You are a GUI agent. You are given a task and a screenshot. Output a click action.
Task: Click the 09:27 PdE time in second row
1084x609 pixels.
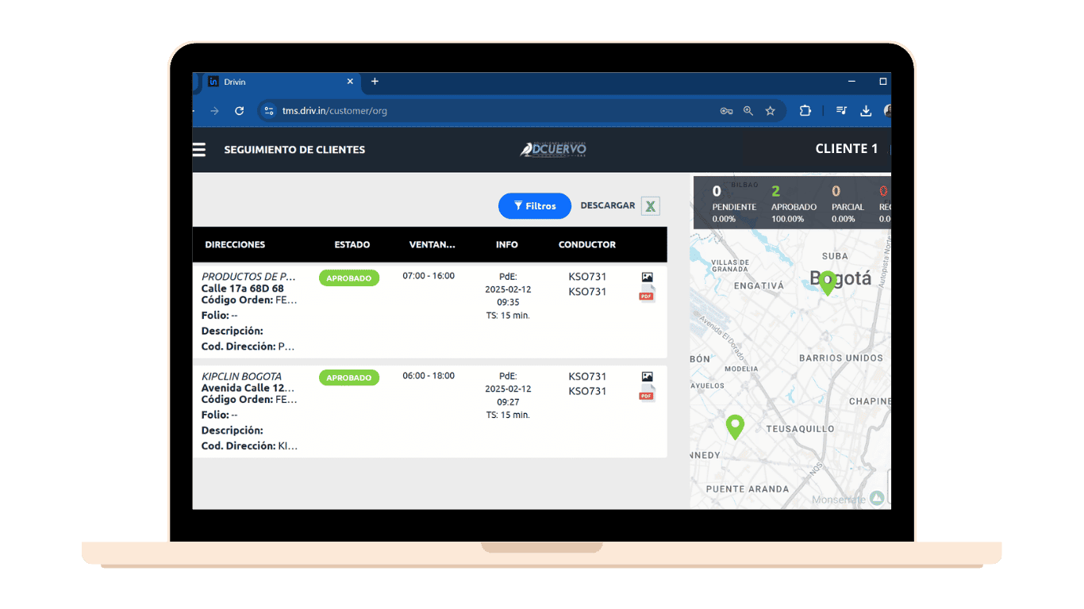tap(508, 402)
